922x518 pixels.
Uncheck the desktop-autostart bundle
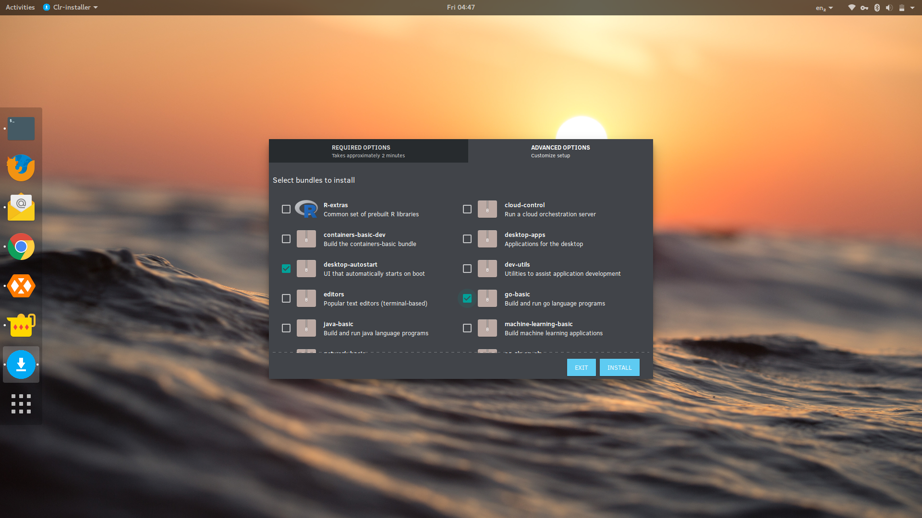tap(286, 269)
